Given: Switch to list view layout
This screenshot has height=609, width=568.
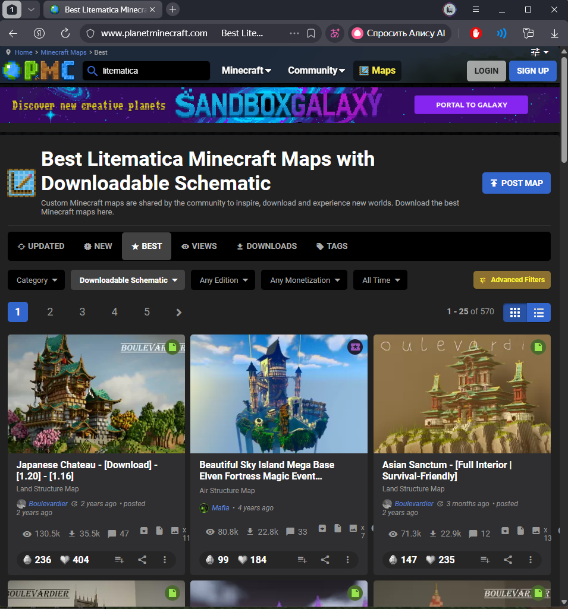Looking at the screenshot, I should (539, 312).
